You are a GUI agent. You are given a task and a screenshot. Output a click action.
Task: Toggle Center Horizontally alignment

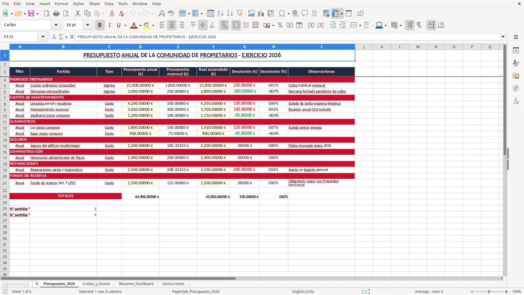pyautogui.click(x=172, y=25)
